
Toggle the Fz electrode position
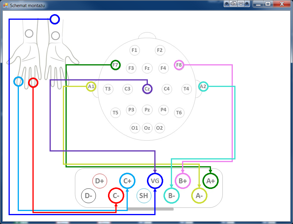(147, 68)
